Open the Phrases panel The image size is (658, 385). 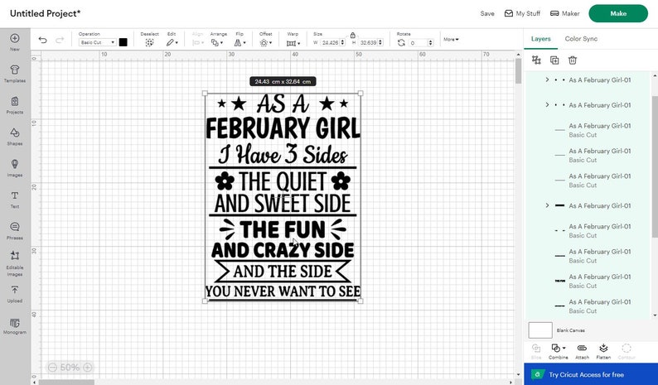pos(15,231)
